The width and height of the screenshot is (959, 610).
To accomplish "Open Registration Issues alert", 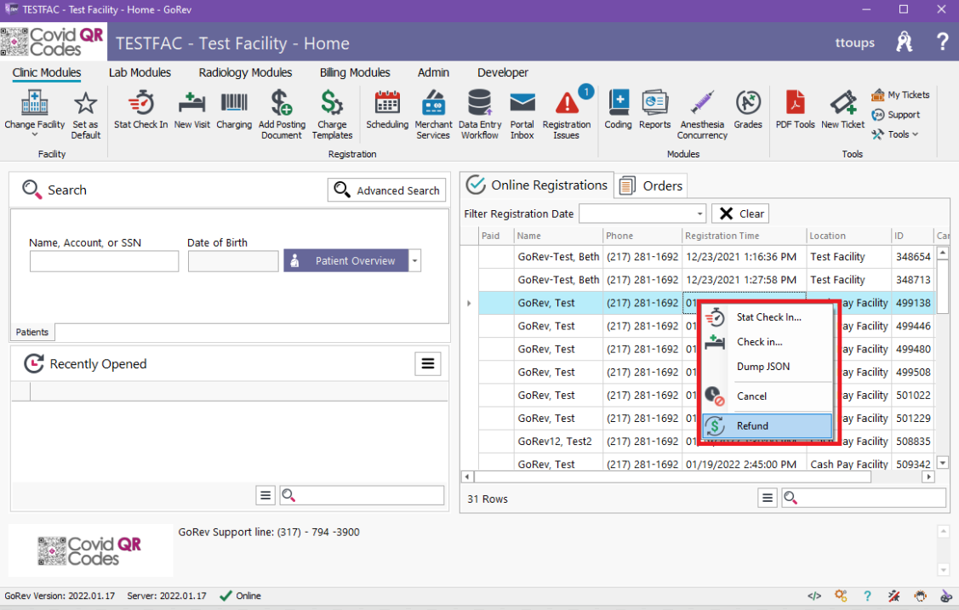I will [x=567, y=114].
